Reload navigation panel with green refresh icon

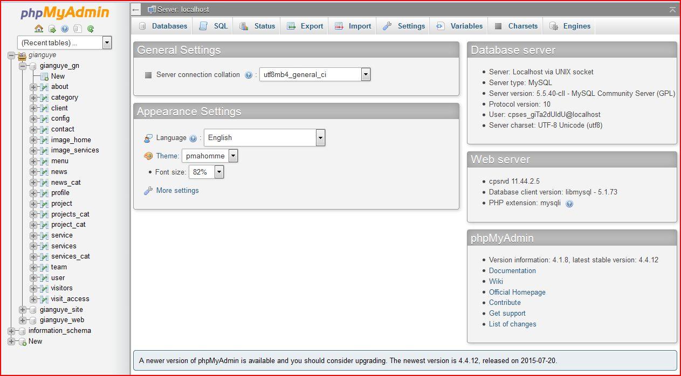click(x=91, y=29)
